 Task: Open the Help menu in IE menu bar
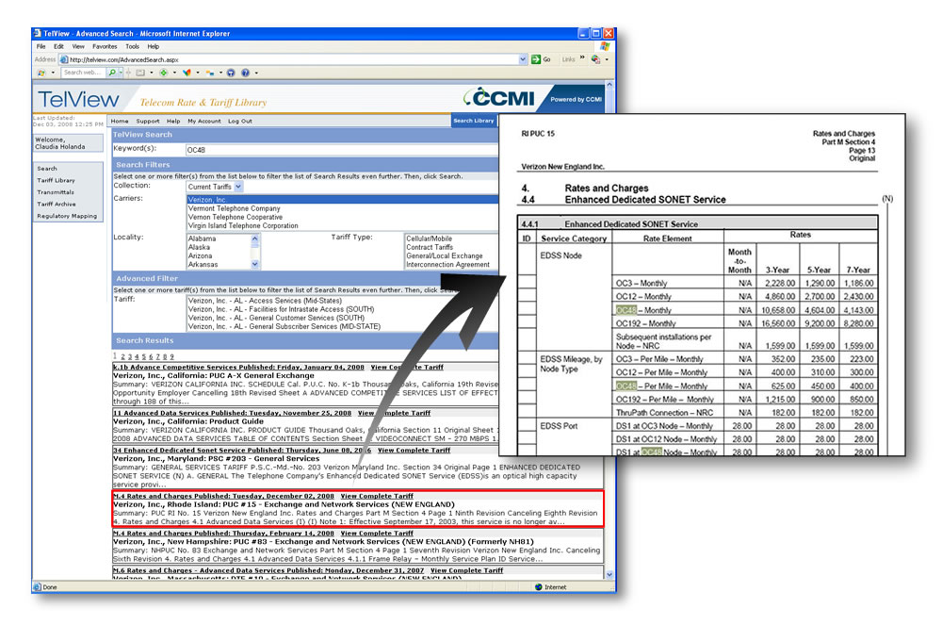click(154, 46)
